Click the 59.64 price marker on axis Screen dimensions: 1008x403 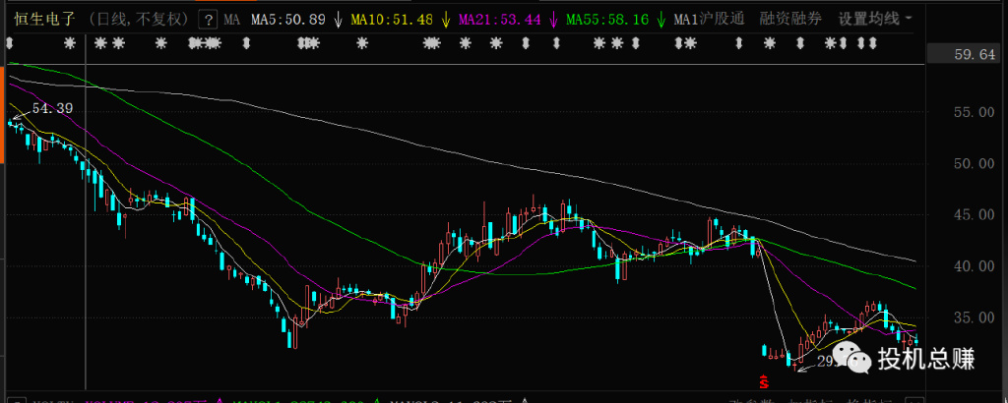point(975,55)
